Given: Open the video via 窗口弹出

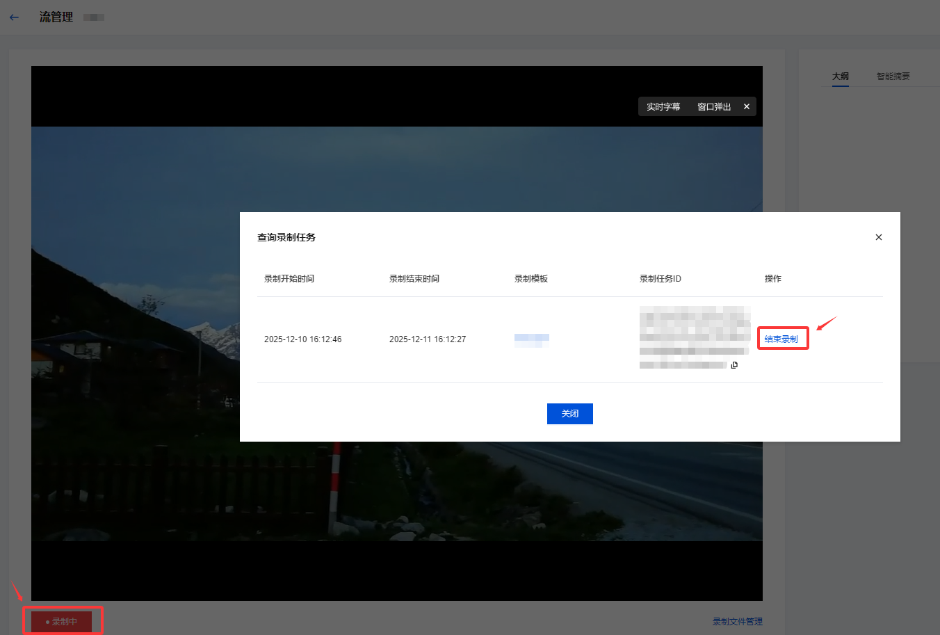Looking at the screenshot, I should tap(714, 106).
